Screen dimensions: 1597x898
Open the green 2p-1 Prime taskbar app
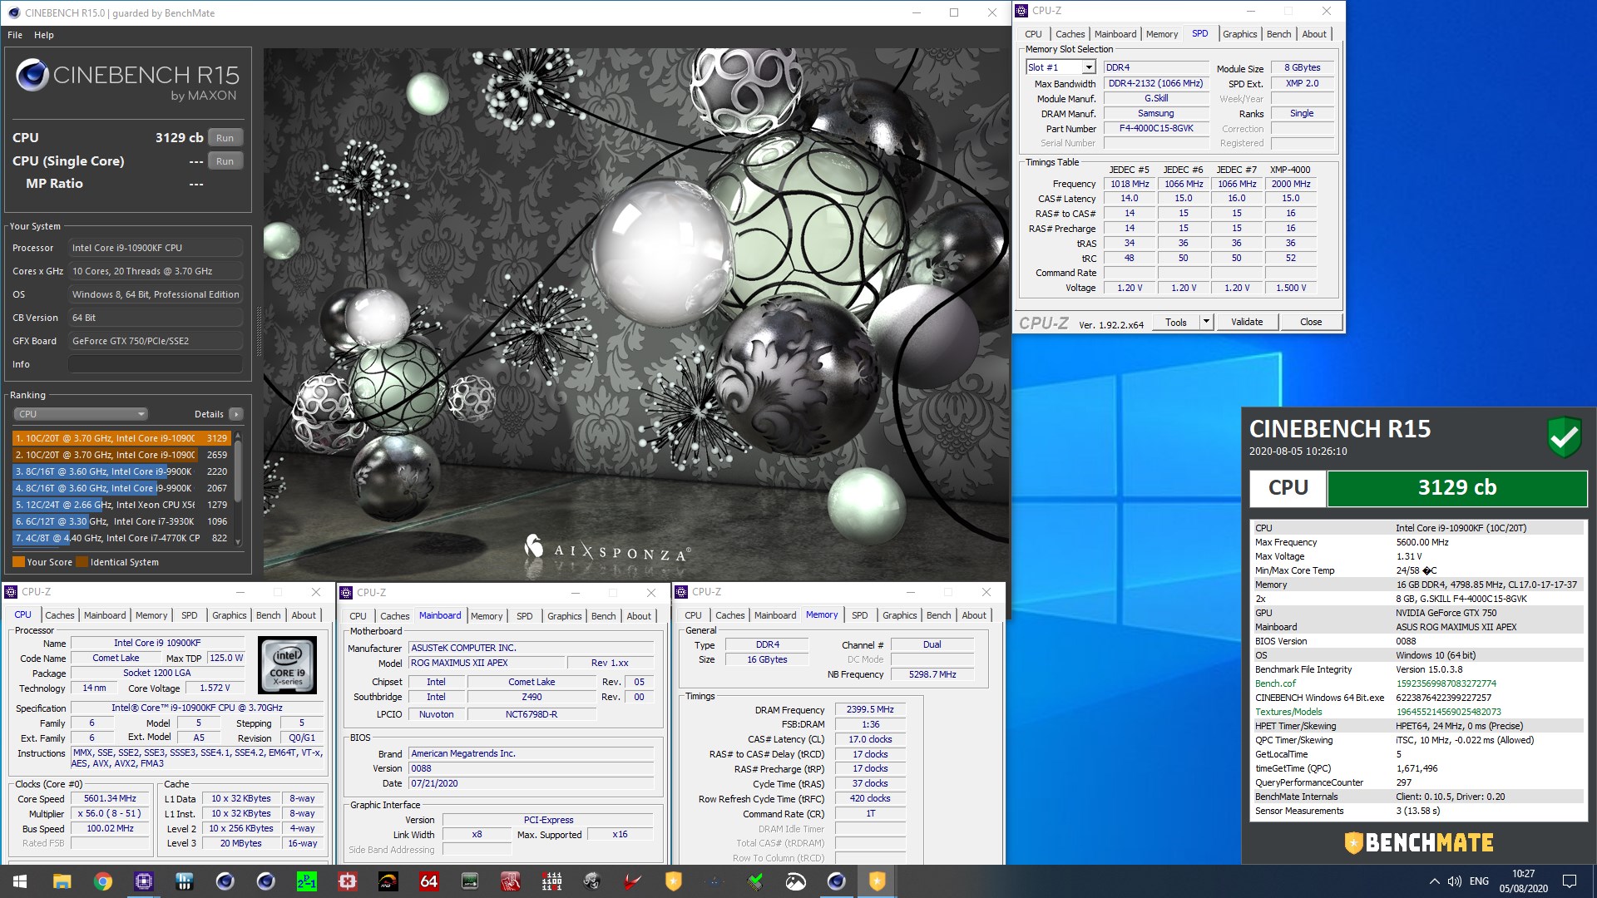[306, 881]
